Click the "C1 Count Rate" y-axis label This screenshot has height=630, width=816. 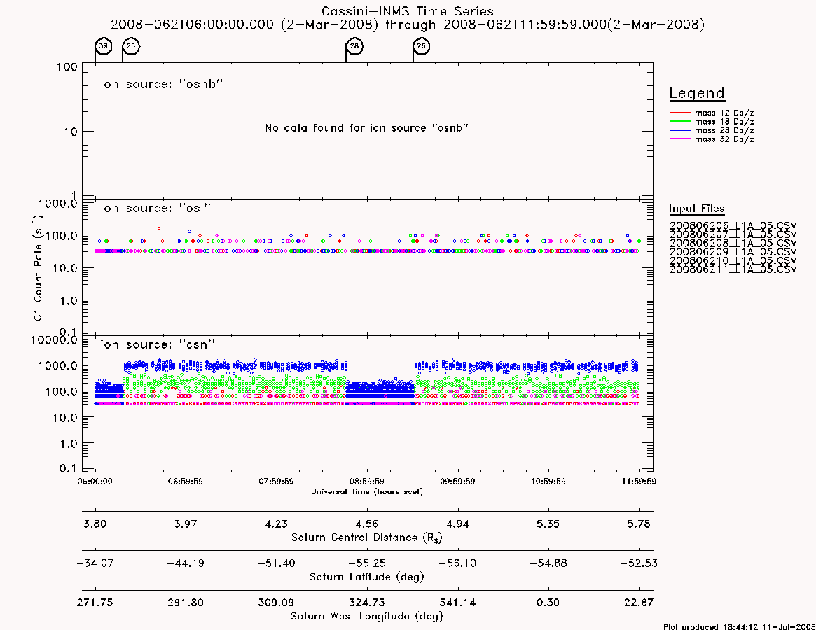37,267
